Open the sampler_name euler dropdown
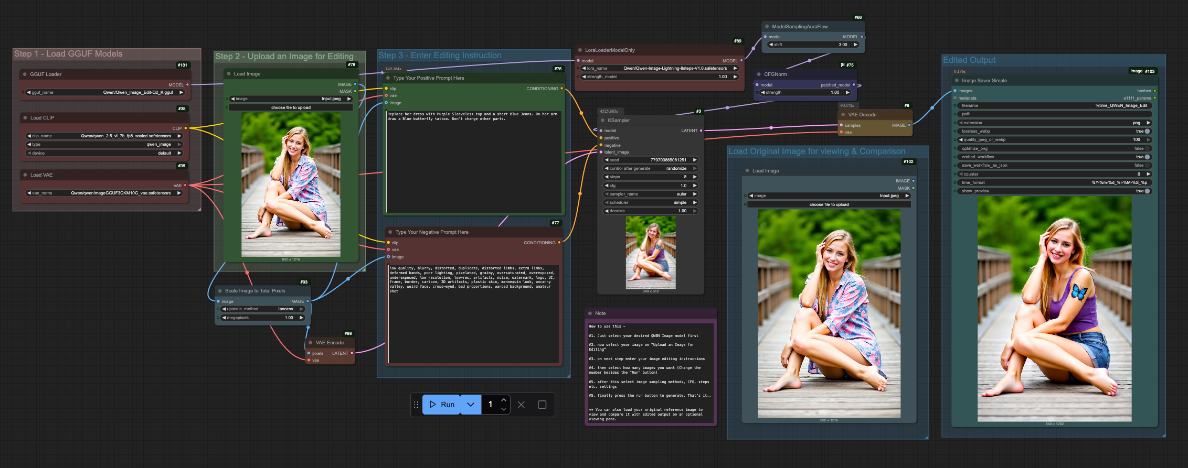This screenshot has width=1188, height=468. [651, 194]
